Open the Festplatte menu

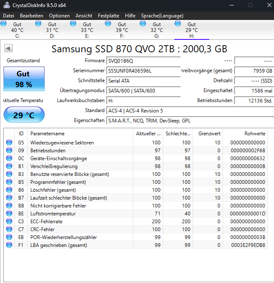[108, 16]
